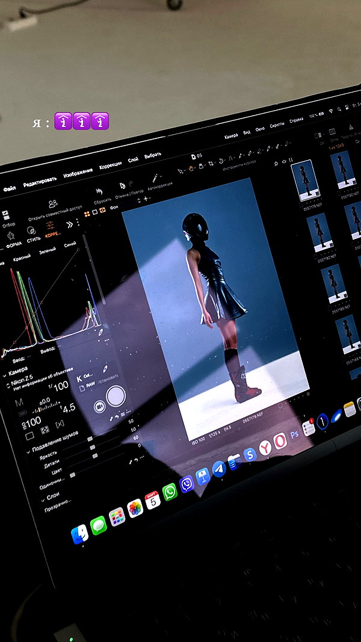
Task: Open Launchpad from the Dock
Action: point(117,517)
